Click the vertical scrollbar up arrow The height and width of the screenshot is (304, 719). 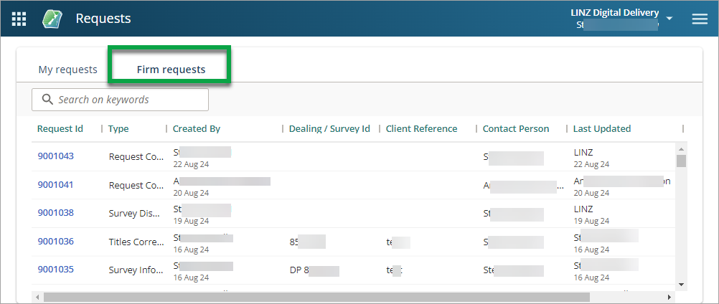click(x=681, y=148)
